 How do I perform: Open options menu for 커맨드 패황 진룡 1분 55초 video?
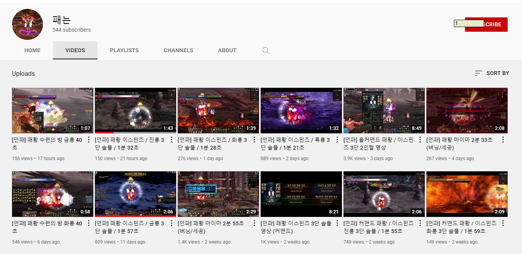coord(420,223)
